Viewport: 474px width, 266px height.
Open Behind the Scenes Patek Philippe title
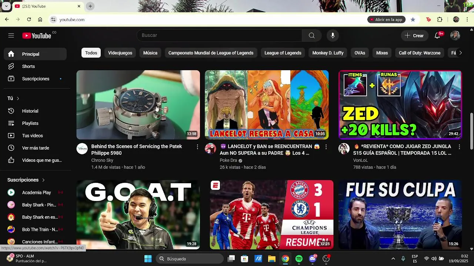(x=137, y=150)
